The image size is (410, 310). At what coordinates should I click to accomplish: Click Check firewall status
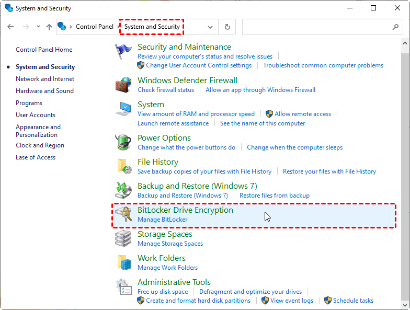[x=166, y=90]
